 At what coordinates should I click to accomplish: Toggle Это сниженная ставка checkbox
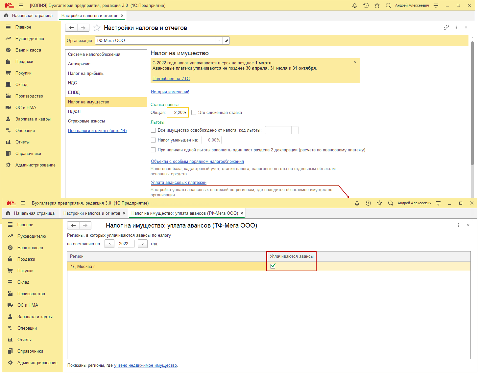194,113
